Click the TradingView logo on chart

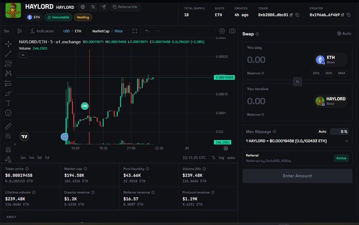pyautogui.click(x=24, y=136)
